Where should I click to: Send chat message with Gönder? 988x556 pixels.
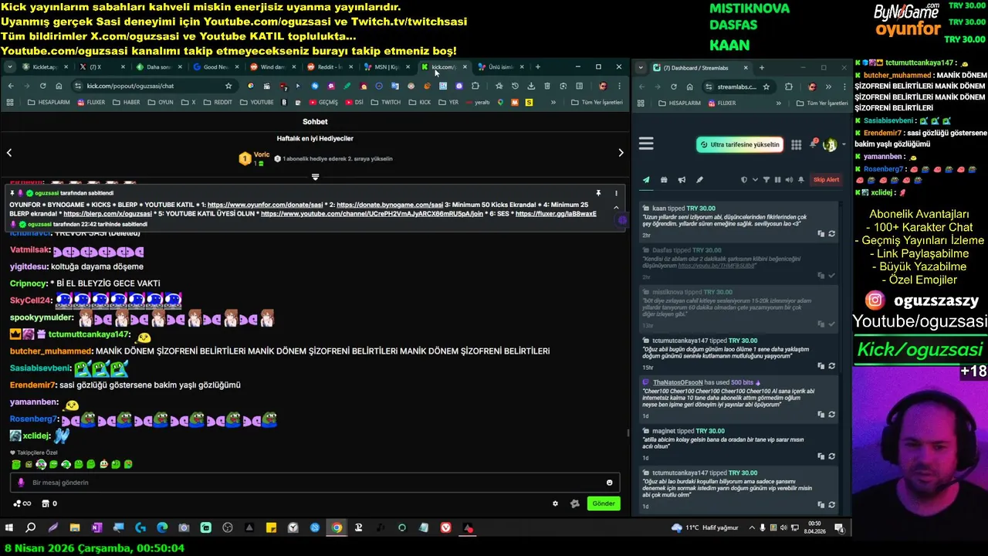[604, 503]
